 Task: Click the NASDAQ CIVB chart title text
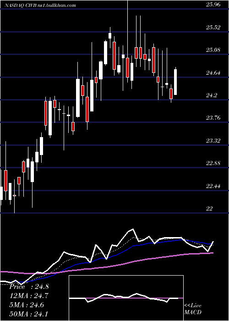pos(40,5)
